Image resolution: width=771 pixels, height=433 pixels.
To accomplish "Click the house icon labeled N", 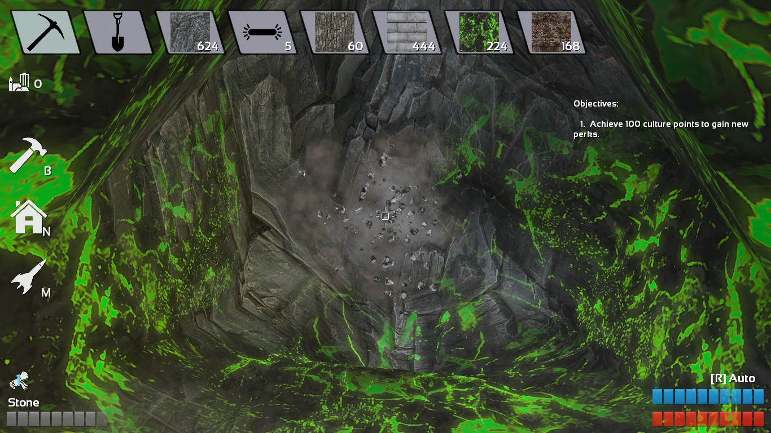I will tap(29, 218).
